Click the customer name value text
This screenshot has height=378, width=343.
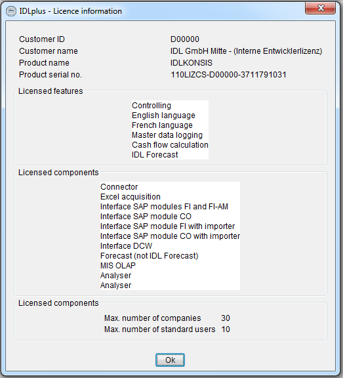246,51
